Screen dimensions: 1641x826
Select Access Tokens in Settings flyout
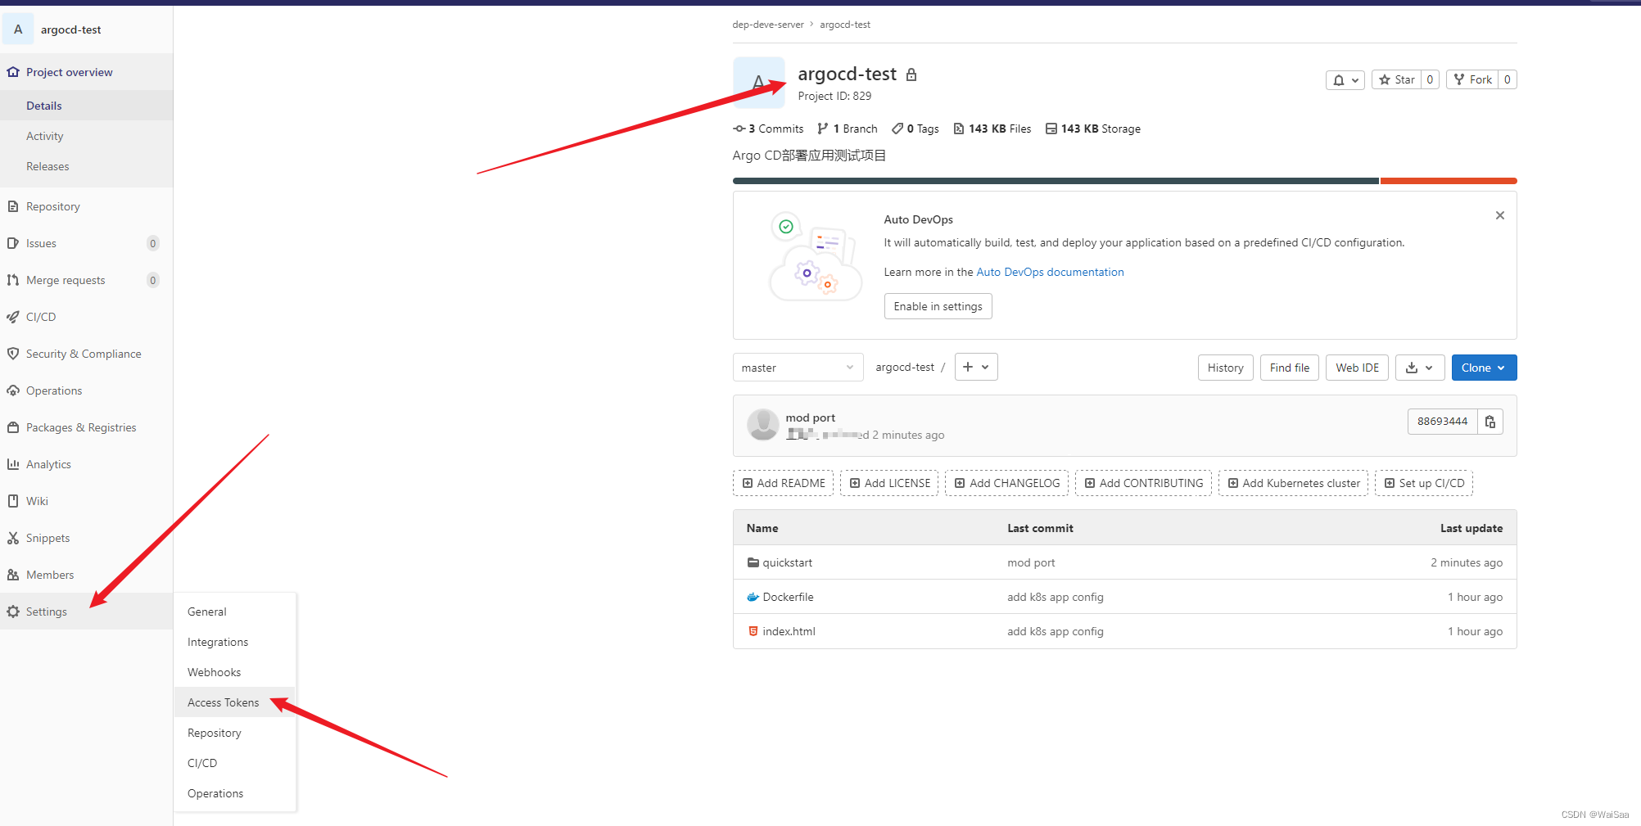point(234,702)
